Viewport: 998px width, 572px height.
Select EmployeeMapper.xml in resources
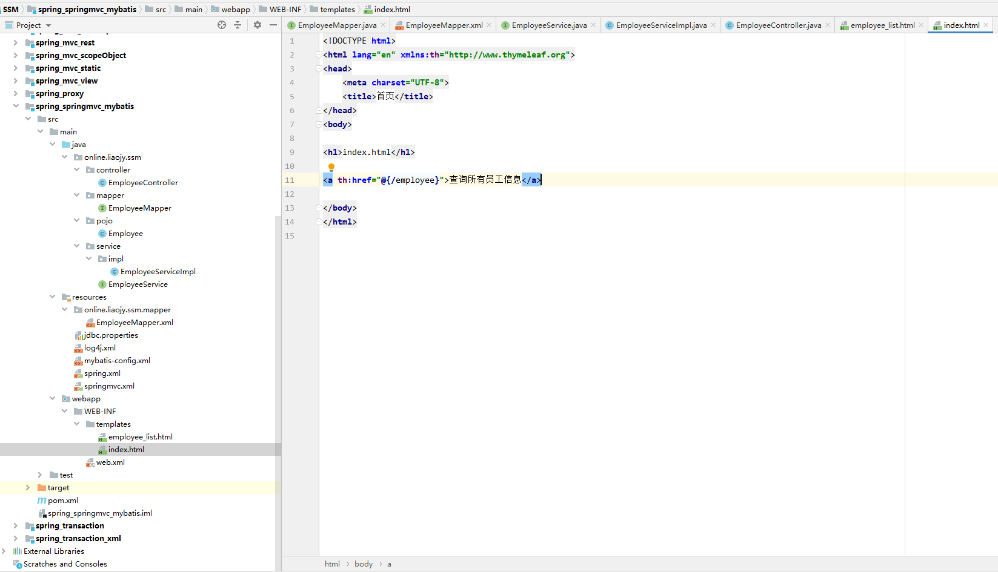(x=135, y=322)
